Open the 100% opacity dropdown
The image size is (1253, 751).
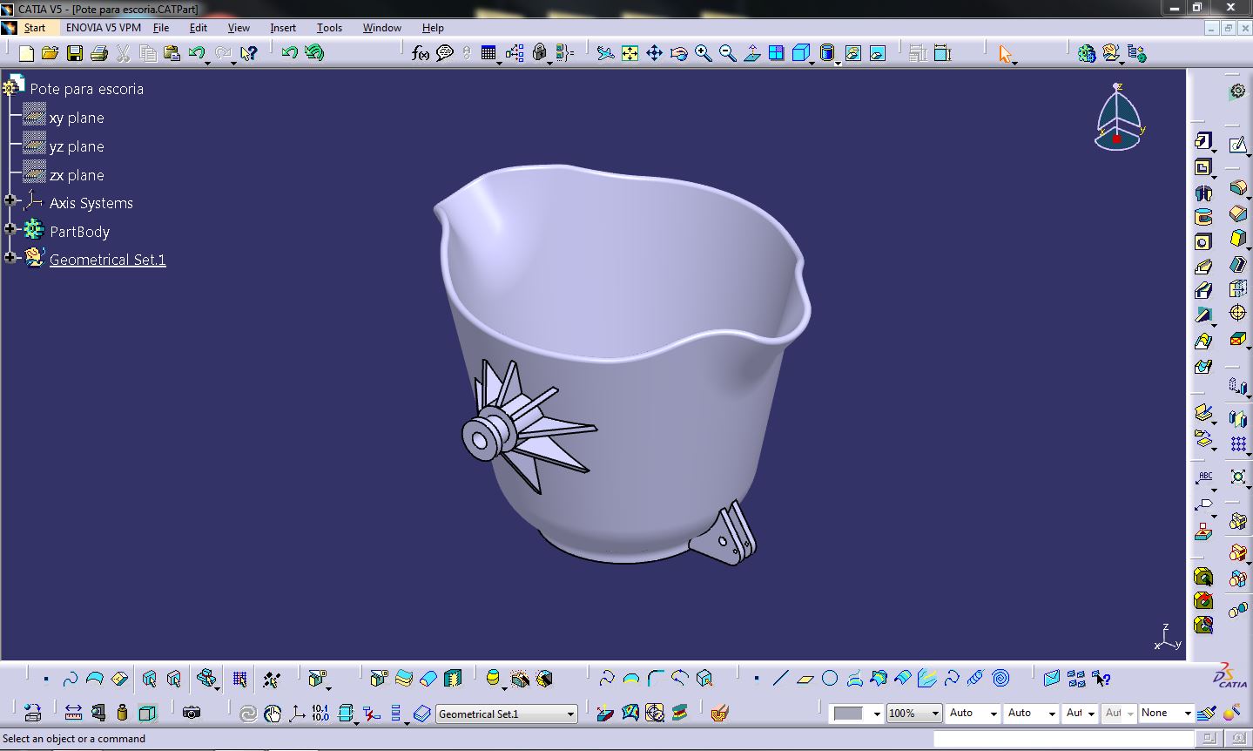935,713
